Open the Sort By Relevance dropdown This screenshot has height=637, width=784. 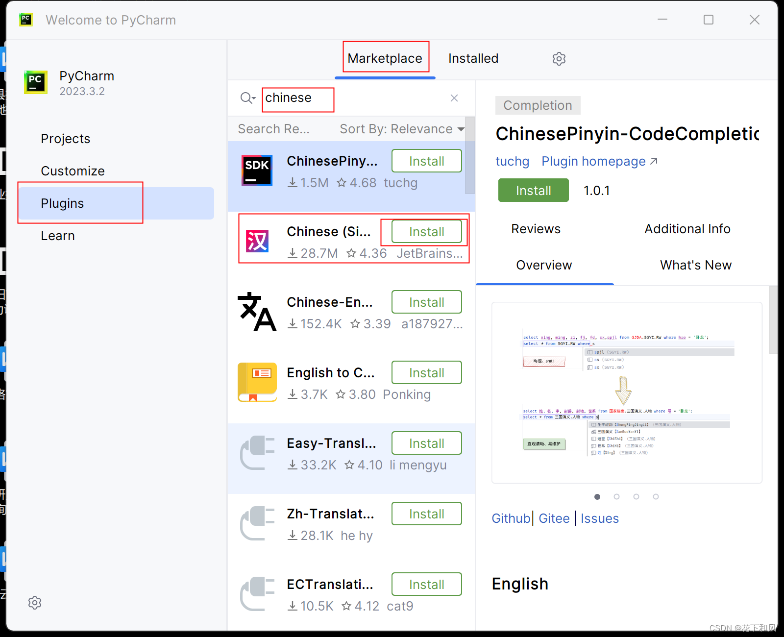pos(402,129)
